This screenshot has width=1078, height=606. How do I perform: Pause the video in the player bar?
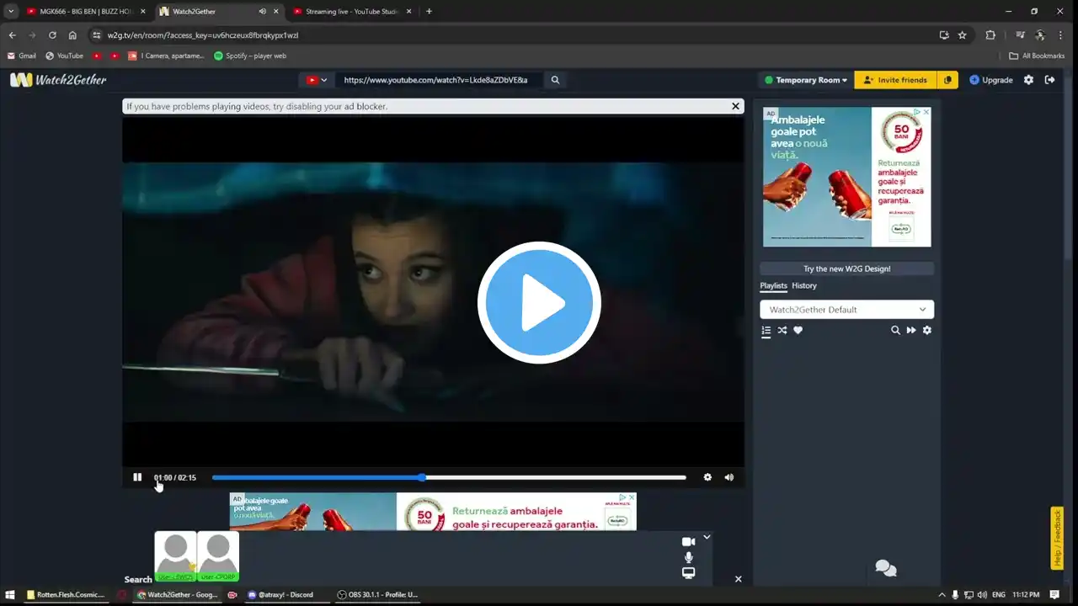pyautogui.click(x=137, y=477)
